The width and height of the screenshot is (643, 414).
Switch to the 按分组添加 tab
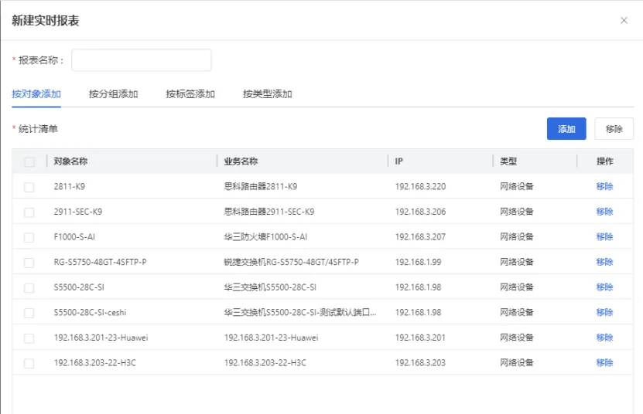pos(113,94)
